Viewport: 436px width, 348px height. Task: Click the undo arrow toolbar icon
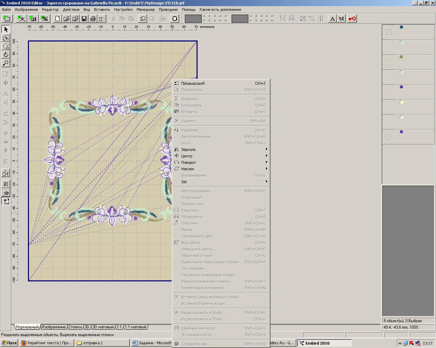[x=143, y=18]
